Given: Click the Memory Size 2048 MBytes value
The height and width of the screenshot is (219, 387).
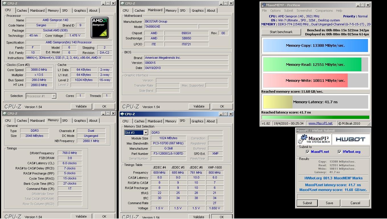Looking at the screenshot, I should tap(34, 136).
